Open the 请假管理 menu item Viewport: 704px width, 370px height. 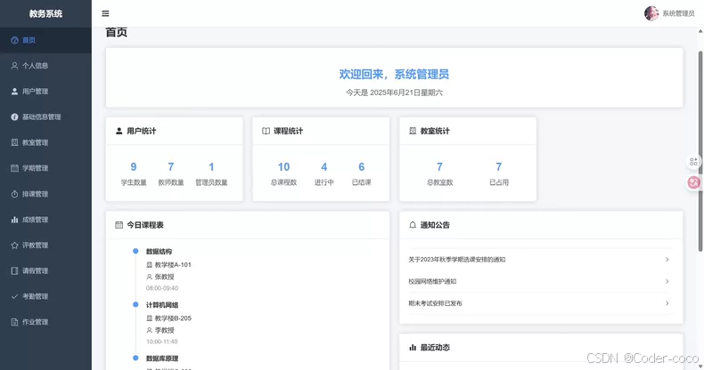click(45, 270)
